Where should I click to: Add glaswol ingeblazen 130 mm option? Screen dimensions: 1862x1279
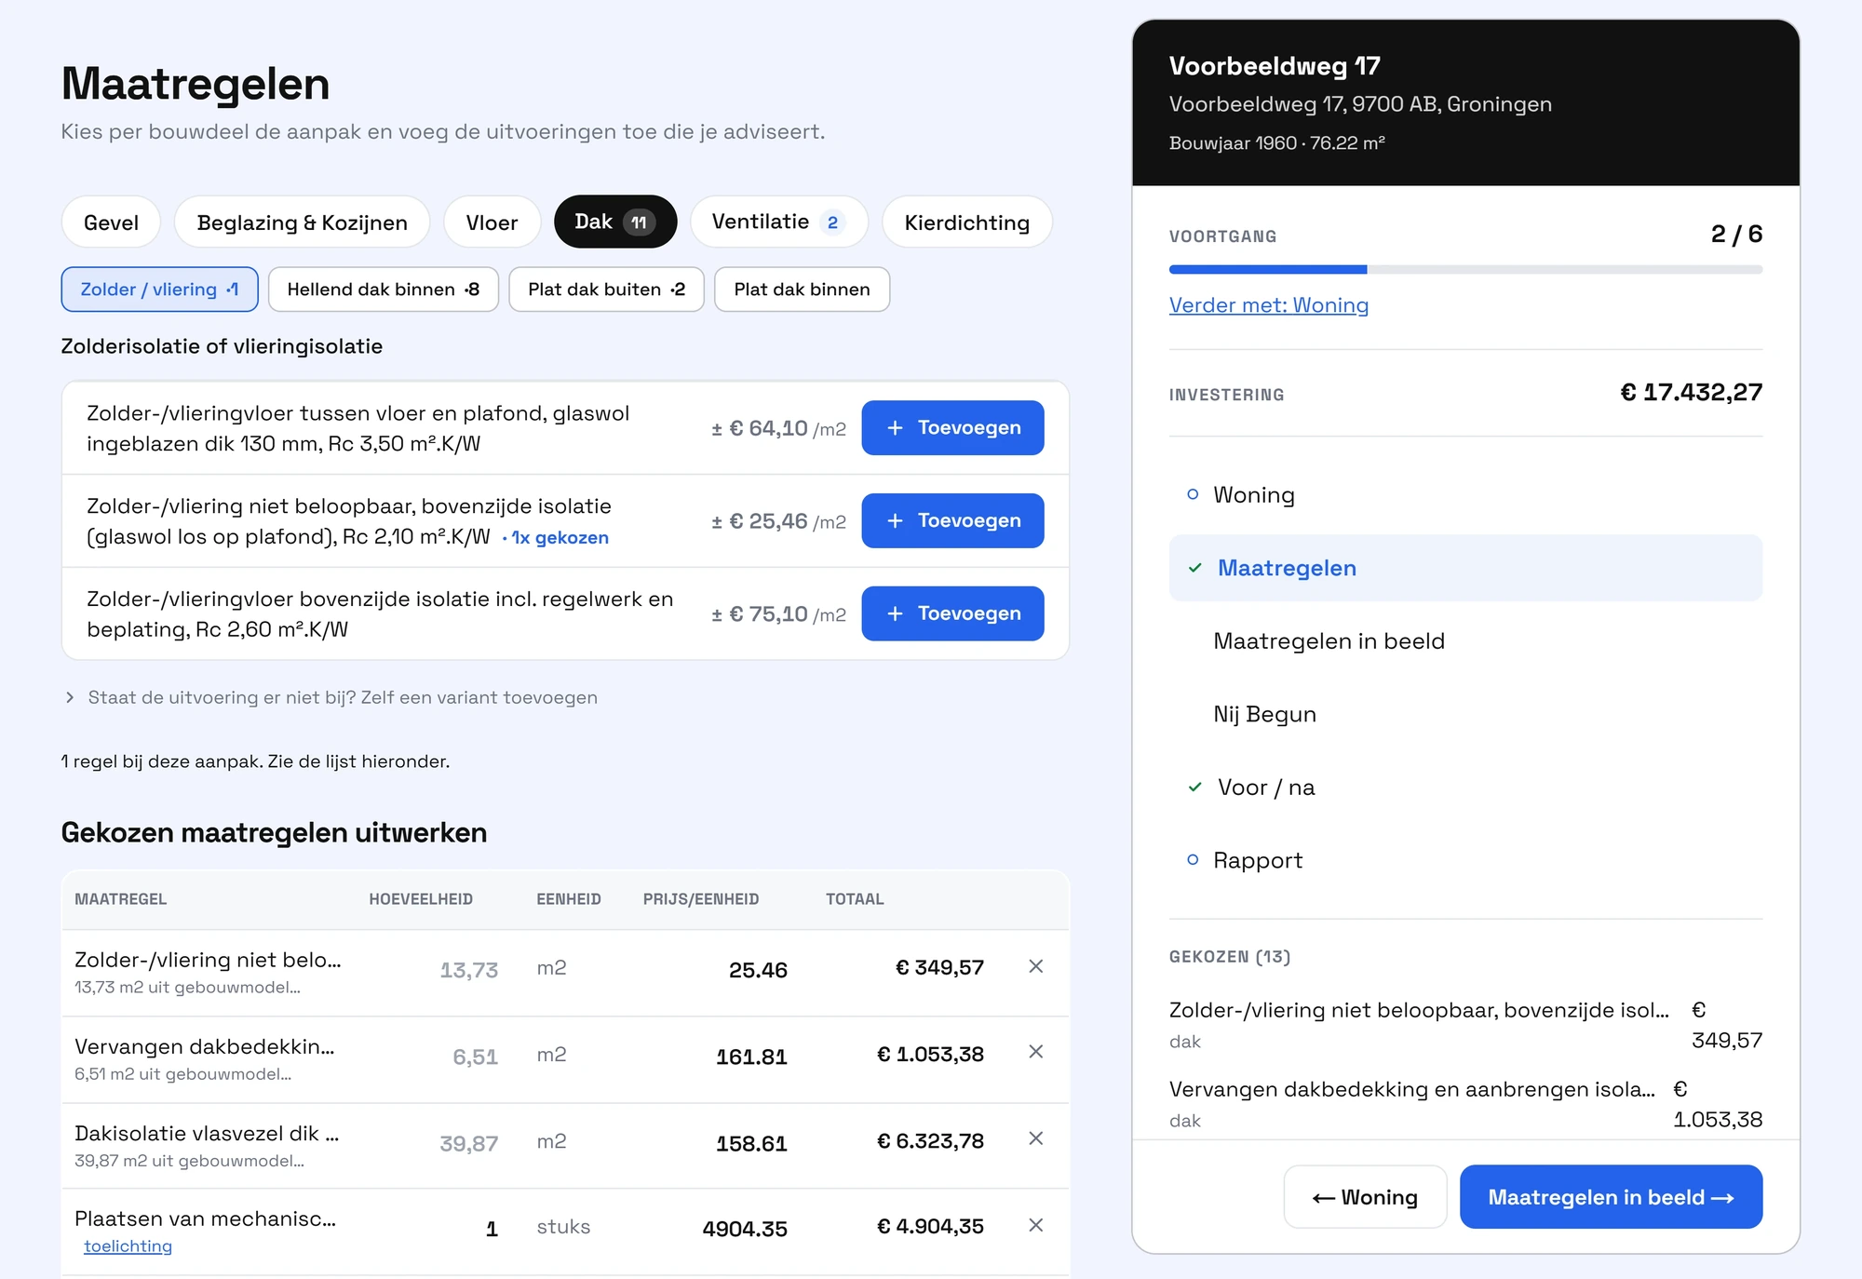(x=952, y=428)
